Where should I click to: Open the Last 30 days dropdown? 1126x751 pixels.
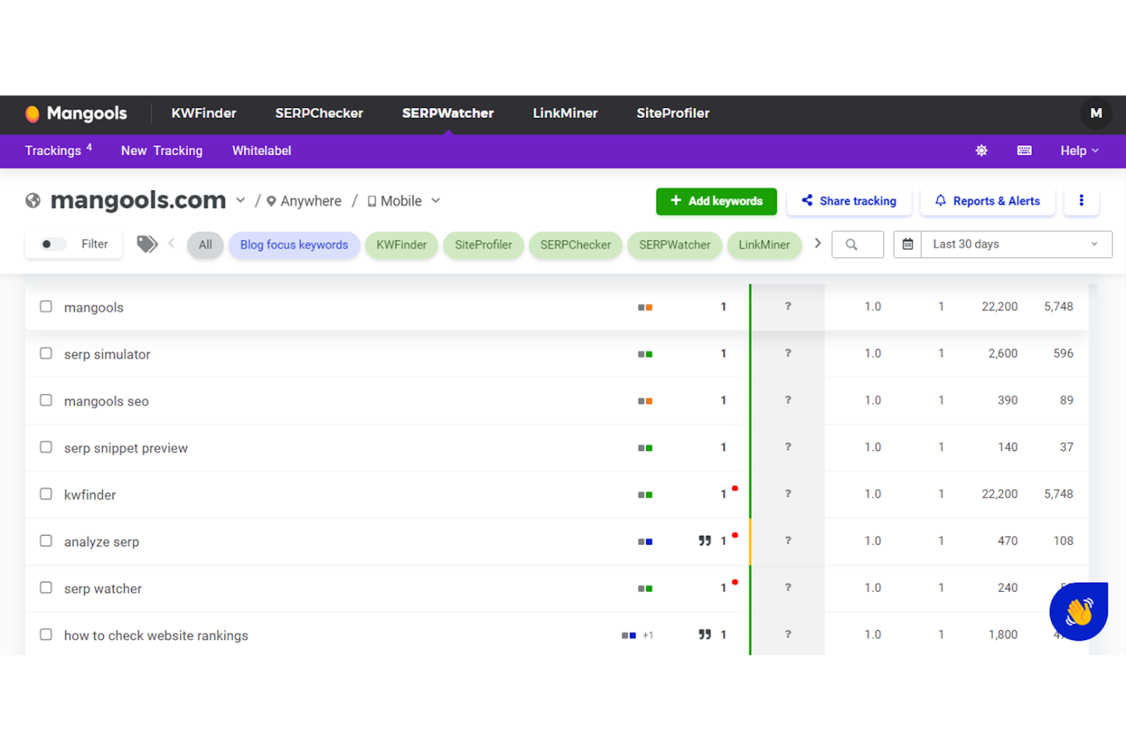point(1016,244)
